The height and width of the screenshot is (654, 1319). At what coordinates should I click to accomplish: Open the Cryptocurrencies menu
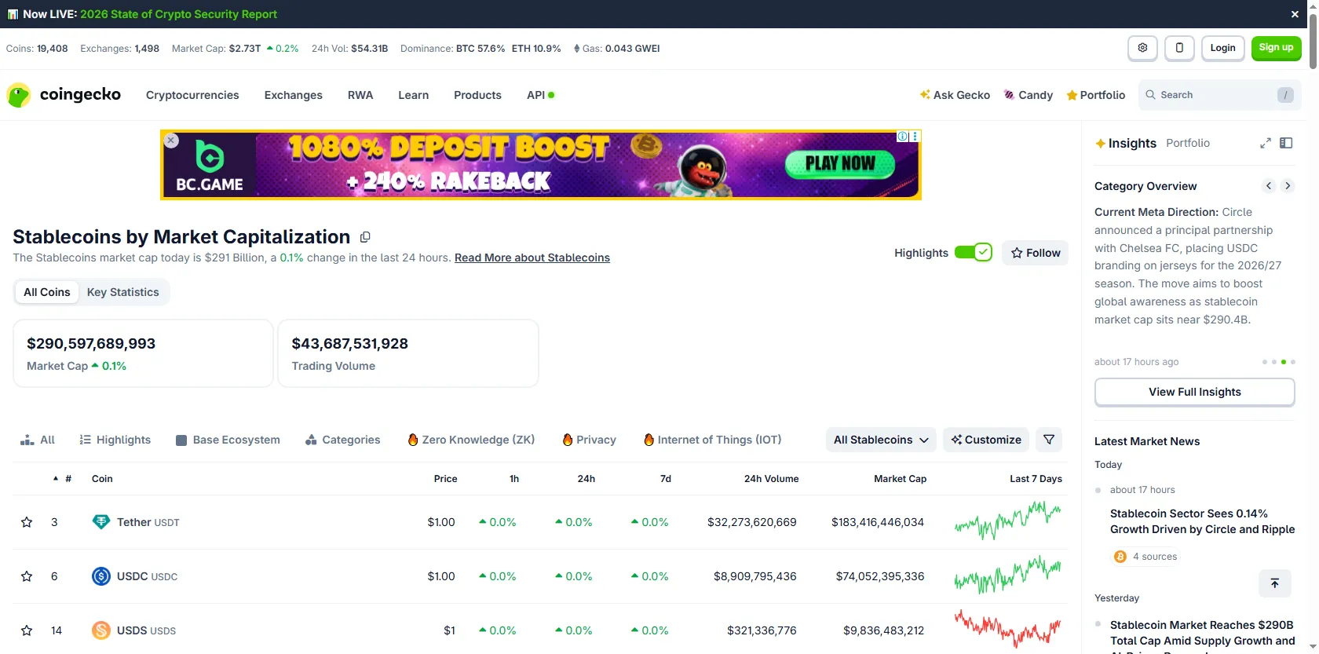coord(192,95)
